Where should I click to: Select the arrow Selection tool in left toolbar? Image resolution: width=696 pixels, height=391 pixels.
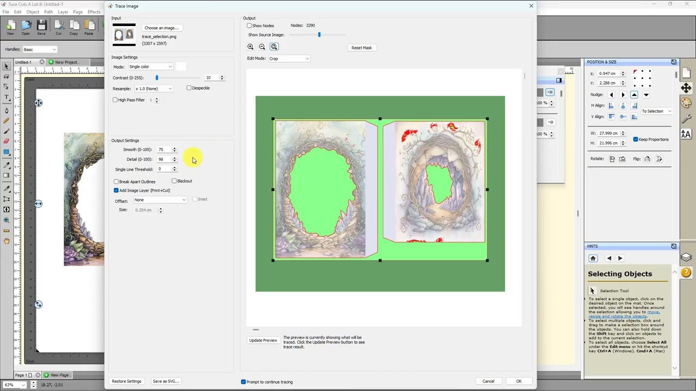click(7, 66)
